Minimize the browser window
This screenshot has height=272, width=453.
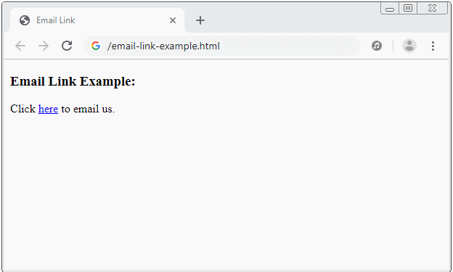coord(390,9)
